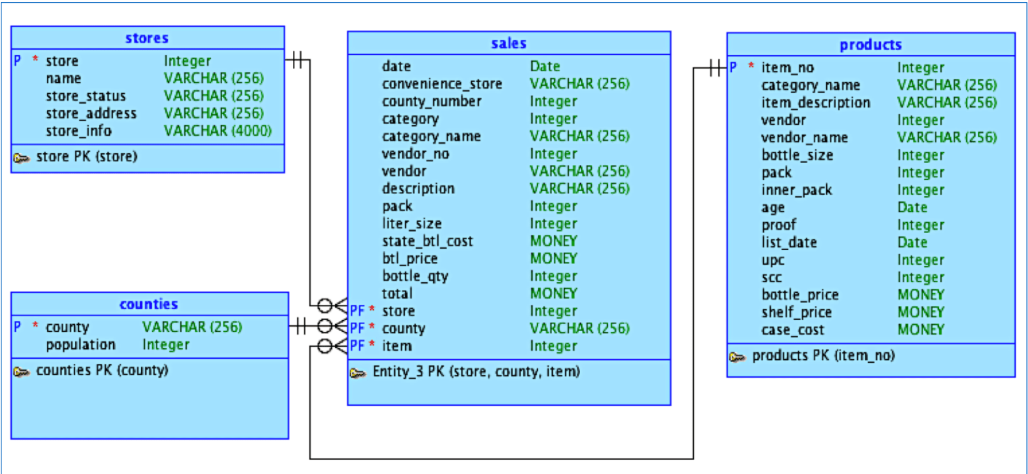Click the total column in sales

397,294
